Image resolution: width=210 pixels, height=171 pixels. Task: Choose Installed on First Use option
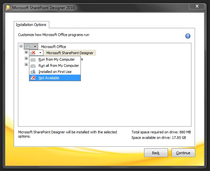tap(55, 72)
